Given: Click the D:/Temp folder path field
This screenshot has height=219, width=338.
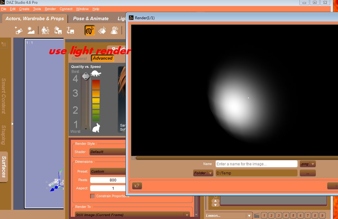Looking at the screenshot, I should tap(256, 173).
